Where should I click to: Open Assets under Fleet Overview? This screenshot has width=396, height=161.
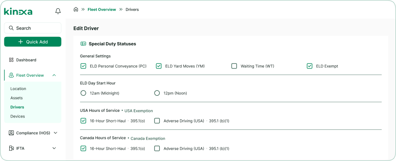[x=16, y=98]
